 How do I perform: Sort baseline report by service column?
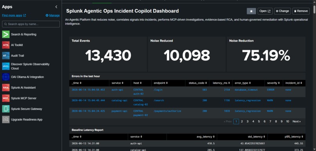[136, 137]
